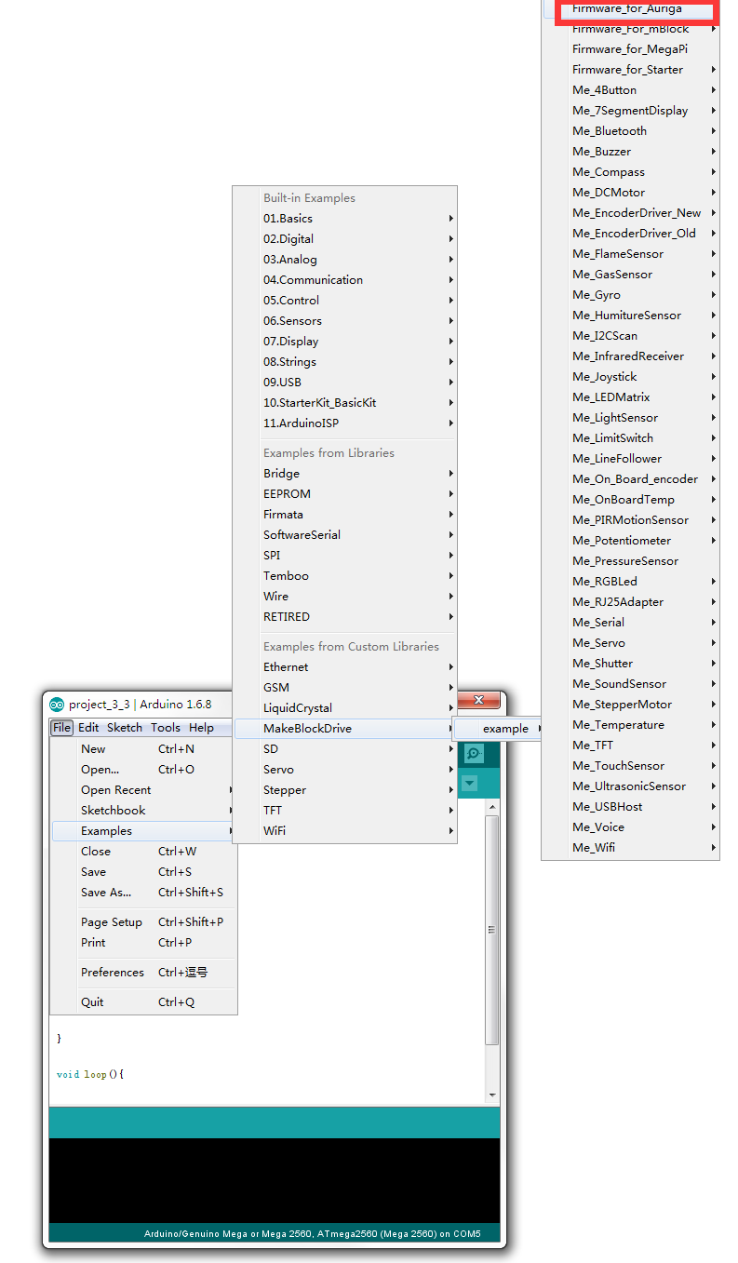This screenshot has width=738, height=1263.
Task: Select Me_PressureSensor example entry
Action: [625, 561]
